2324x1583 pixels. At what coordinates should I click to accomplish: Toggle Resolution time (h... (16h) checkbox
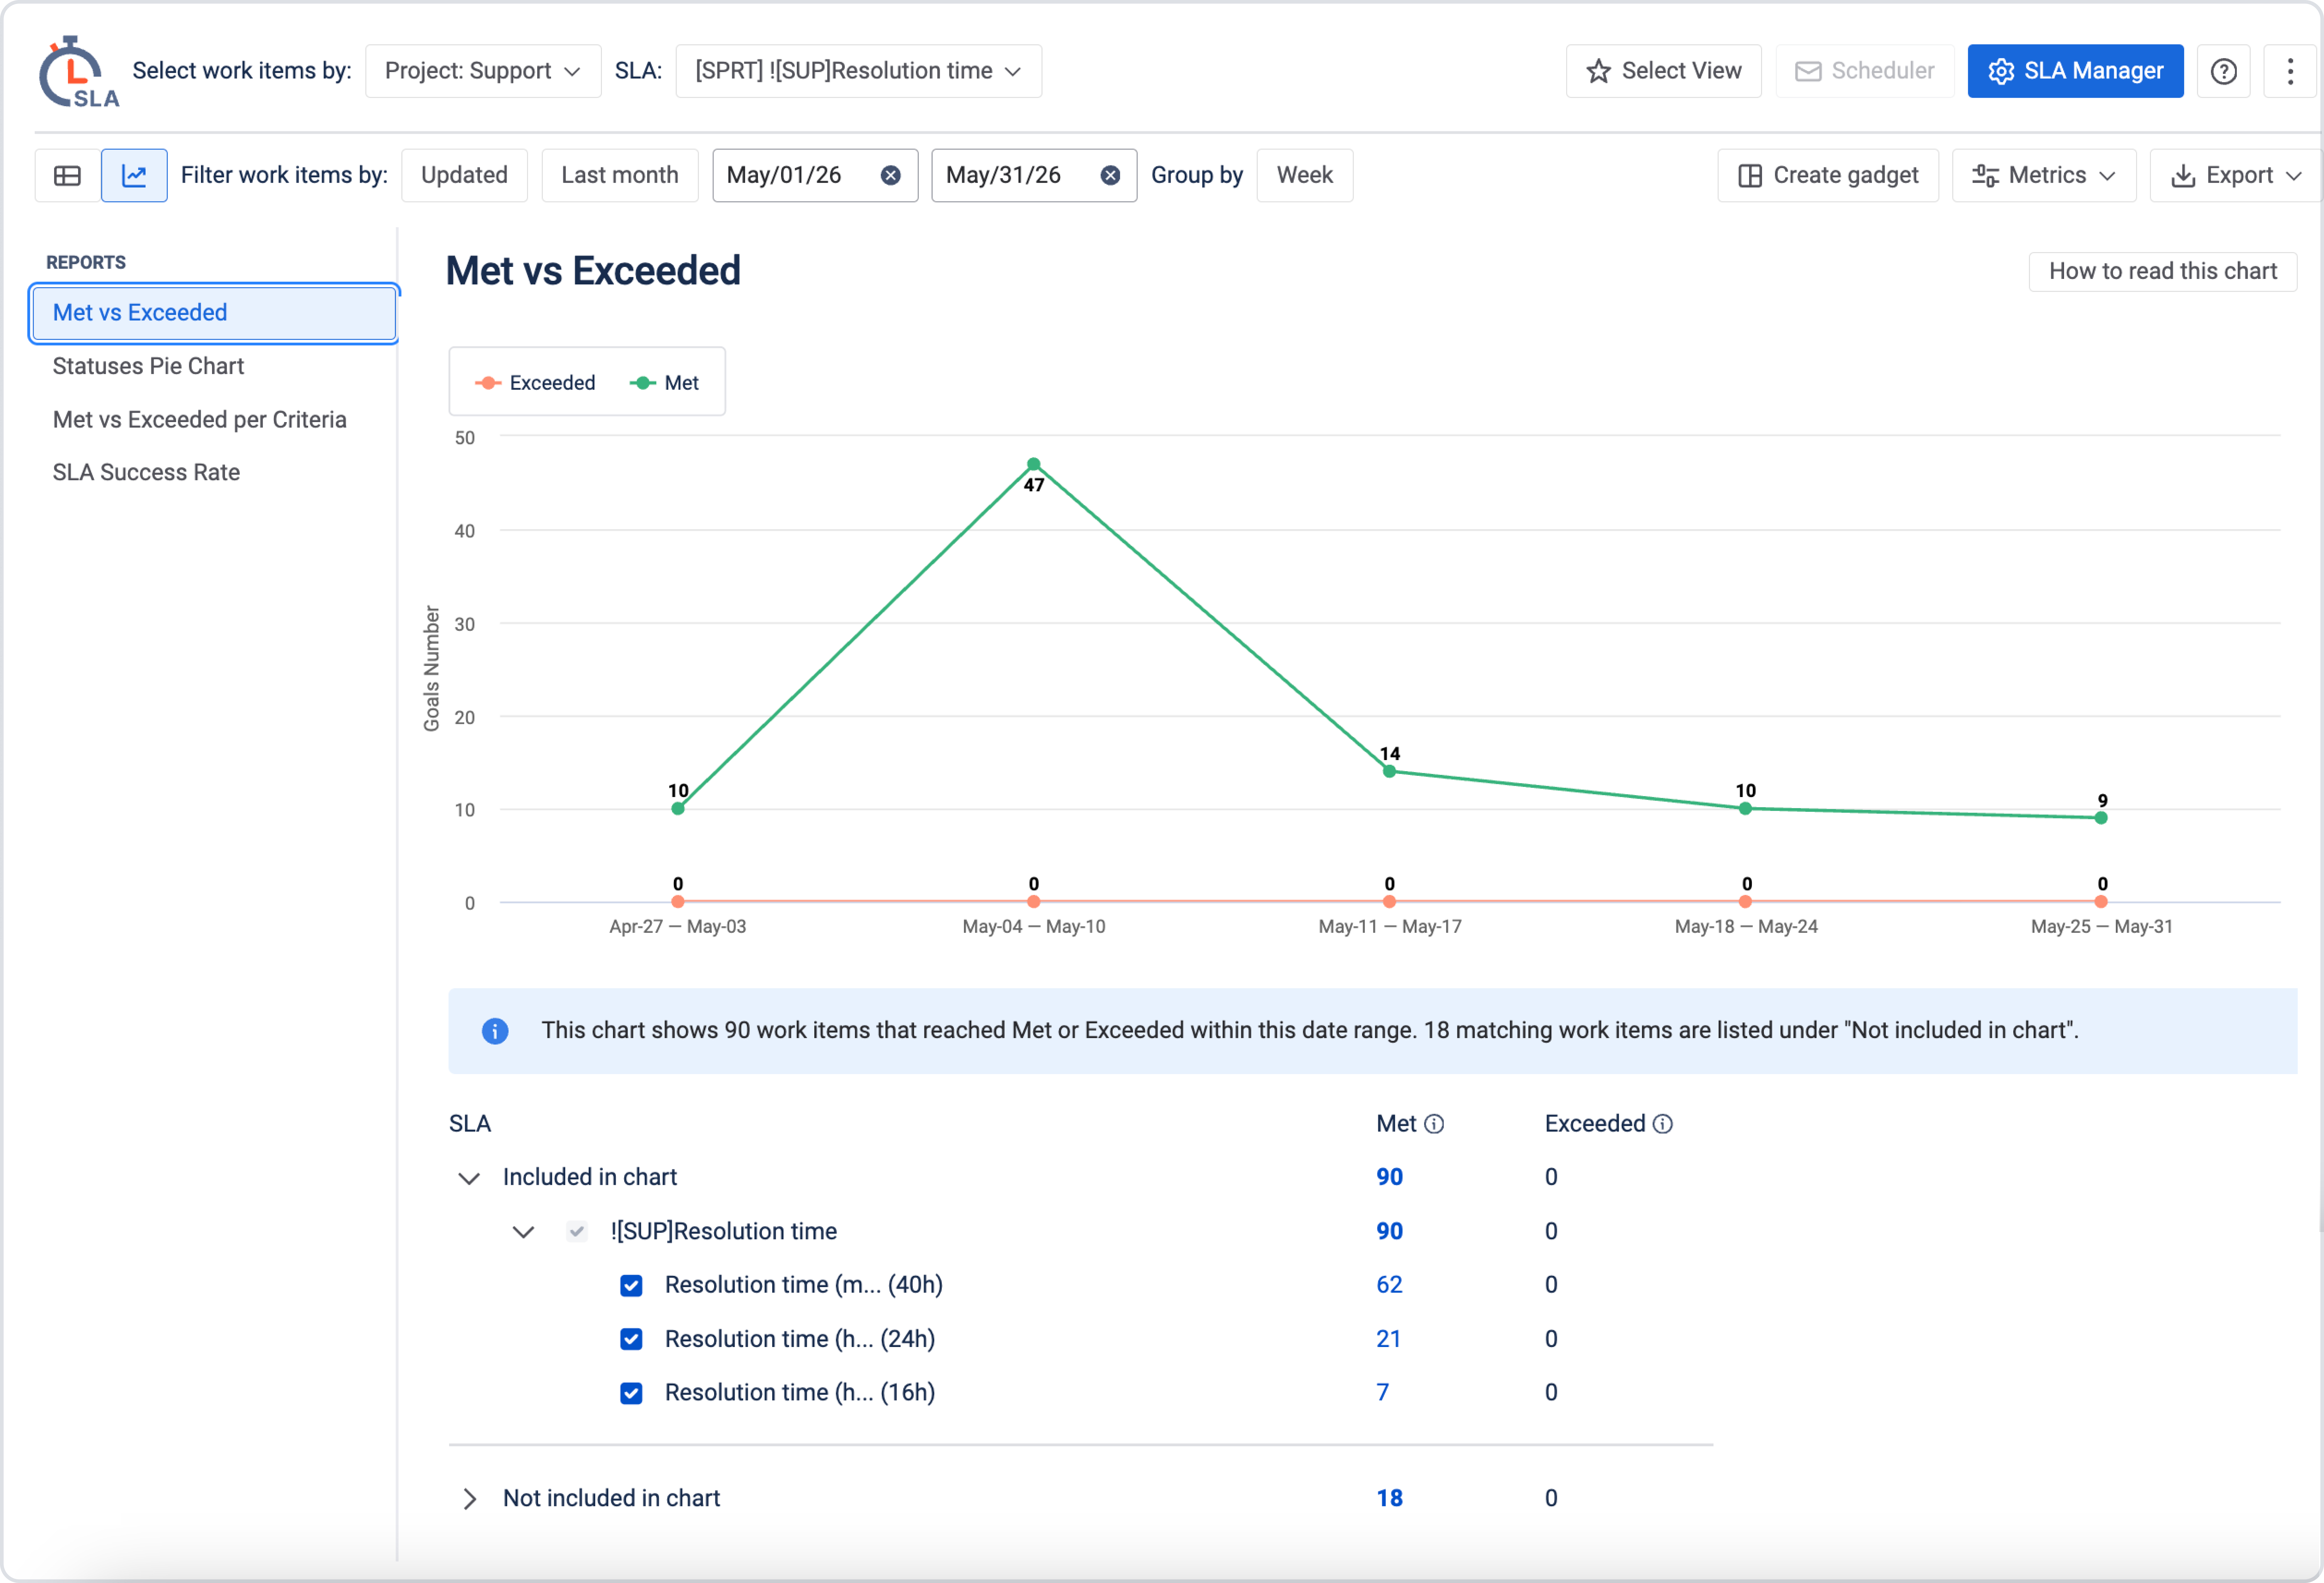pos(631,1393)
